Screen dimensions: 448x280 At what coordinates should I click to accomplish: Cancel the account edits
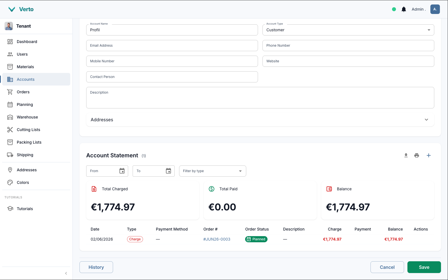[x=387, y=267]
